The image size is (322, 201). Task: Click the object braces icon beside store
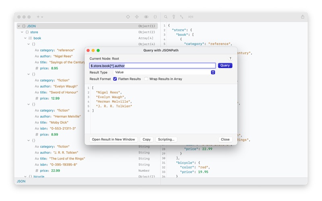(x=27, y=32)
